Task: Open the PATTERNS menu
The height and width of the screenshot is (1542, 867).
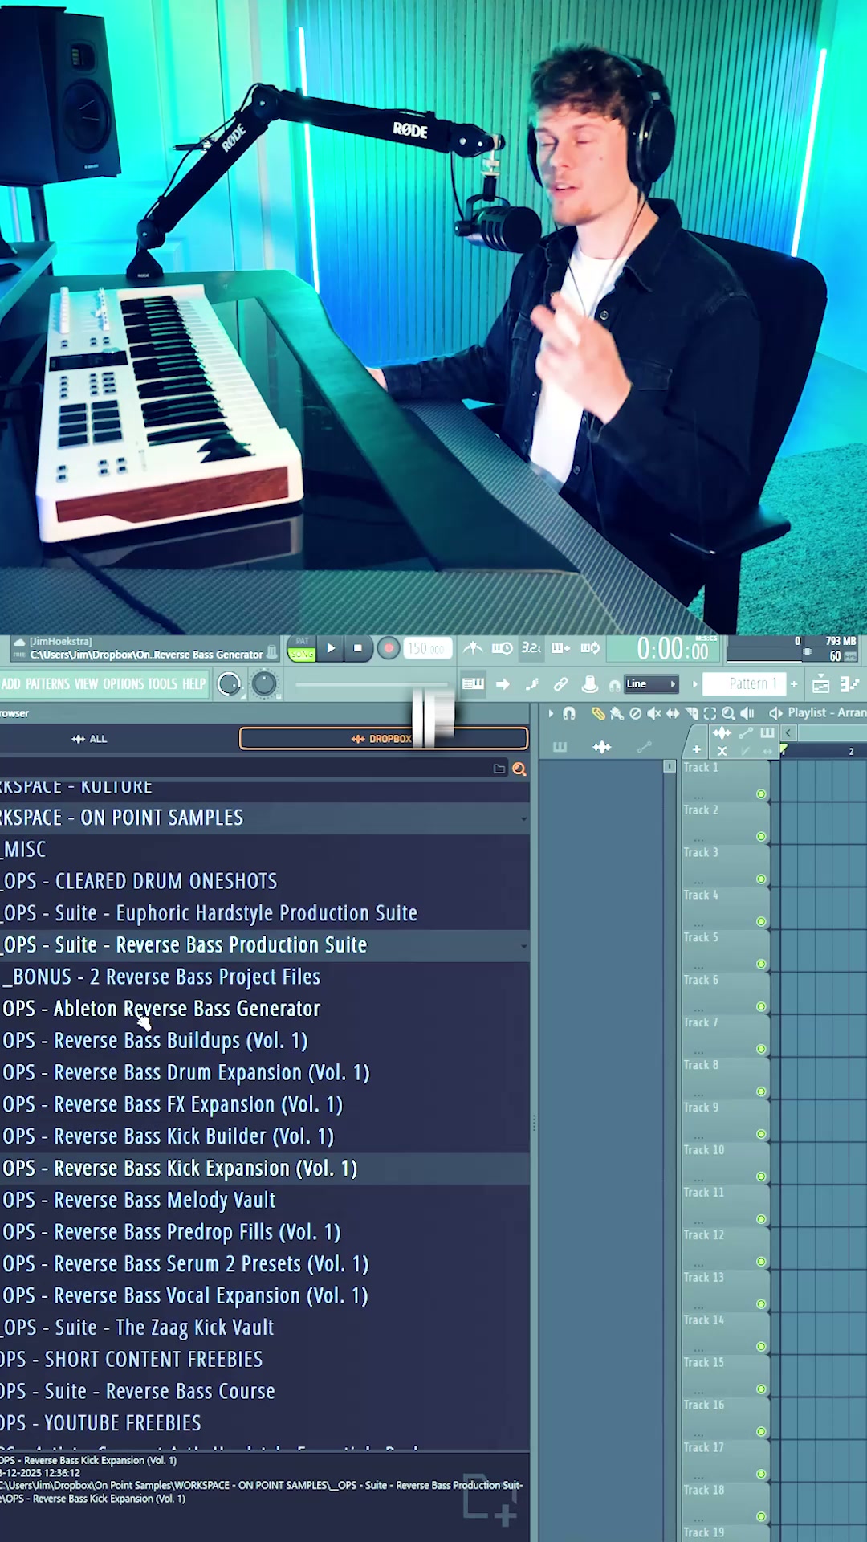Action: (x=47, y=684)
